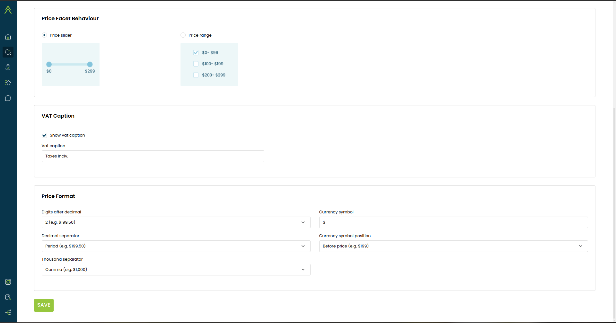616x323 pixels.
Task: Select the Price slider radio button
Action: pyautogui.click(x=44, y=35)
